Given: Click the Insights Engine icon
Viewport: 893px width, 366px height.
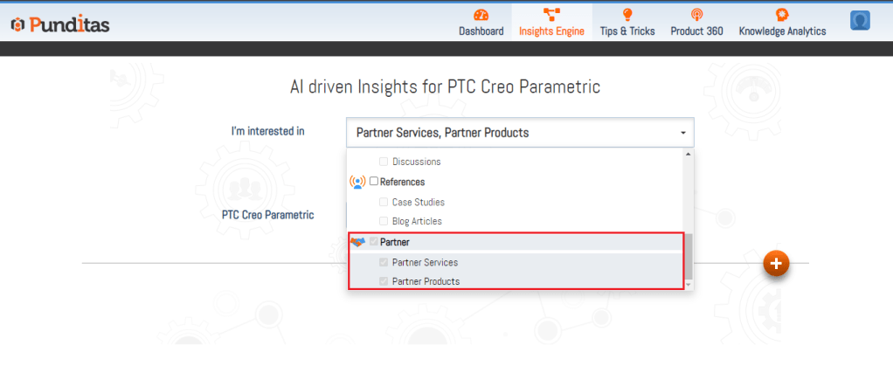Looking at the screenshot, I should 551,15.
